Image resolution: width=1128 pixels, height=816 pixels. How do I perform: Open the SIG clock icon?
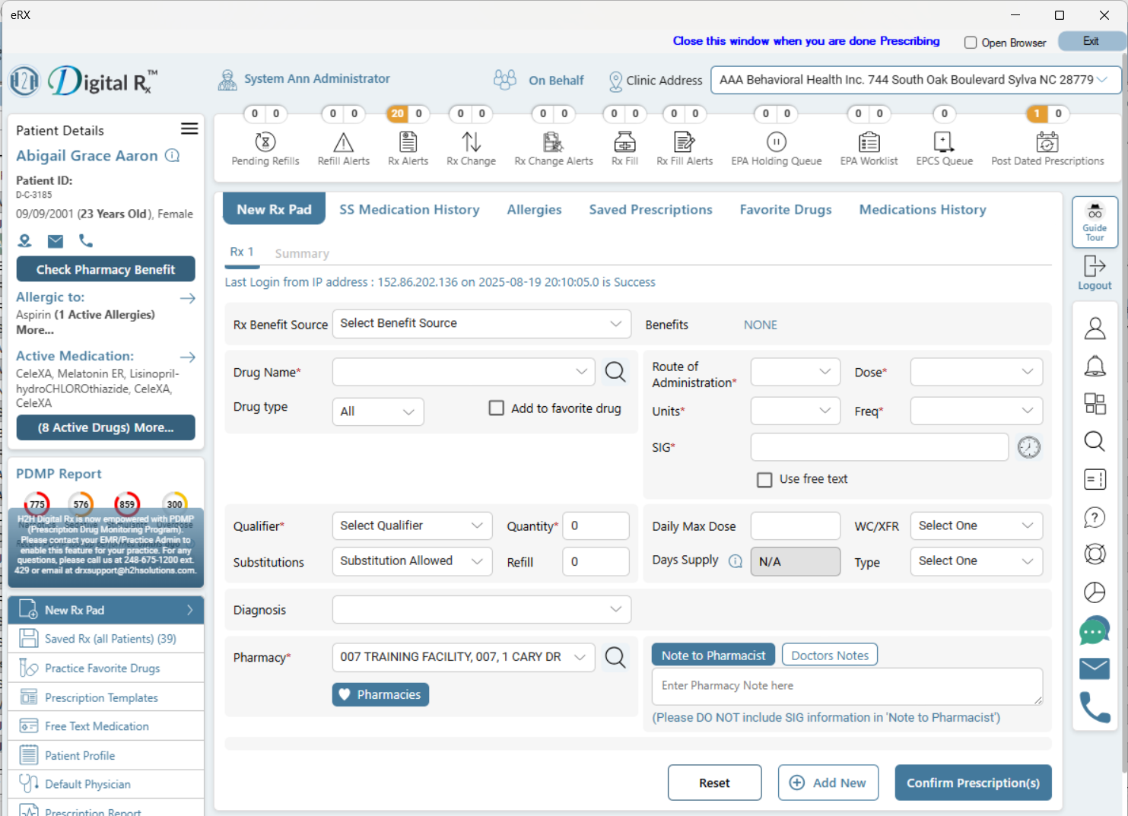click(x=1029, y=447)
